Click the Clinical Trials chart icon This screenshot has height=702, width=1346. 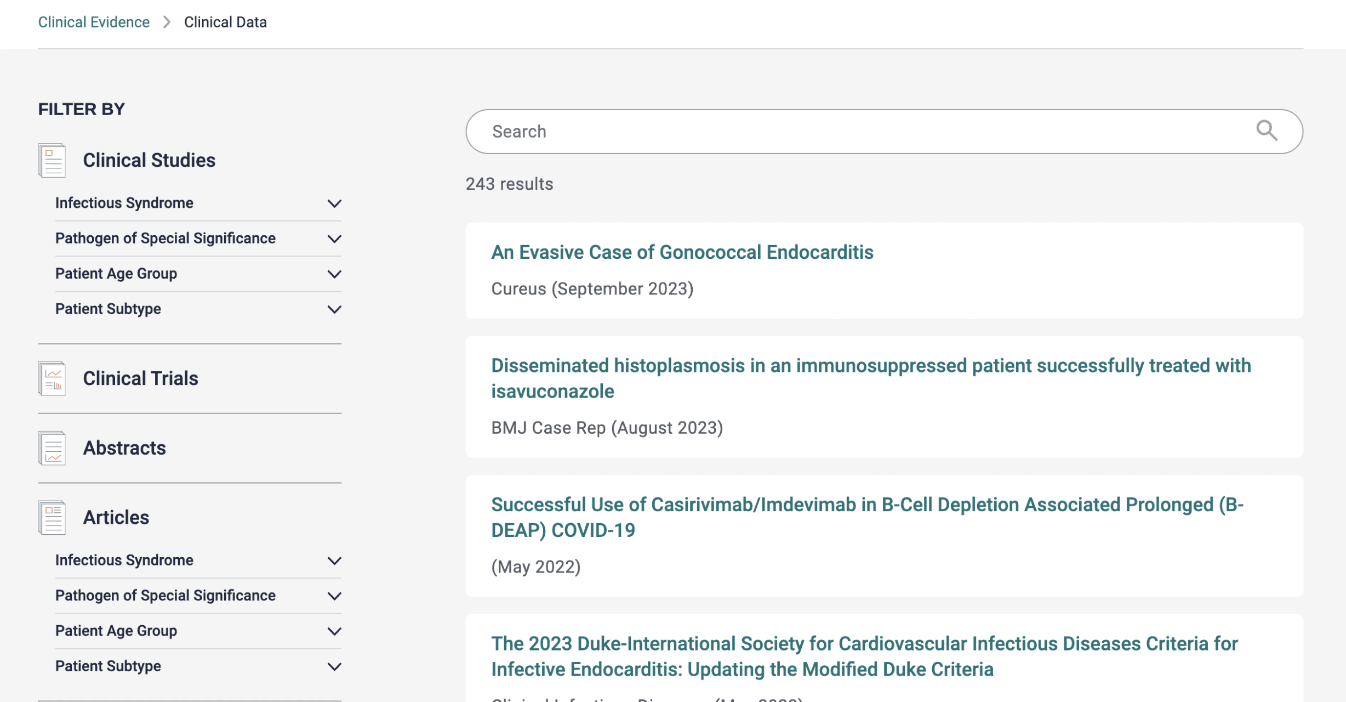[x=52, y=378]
